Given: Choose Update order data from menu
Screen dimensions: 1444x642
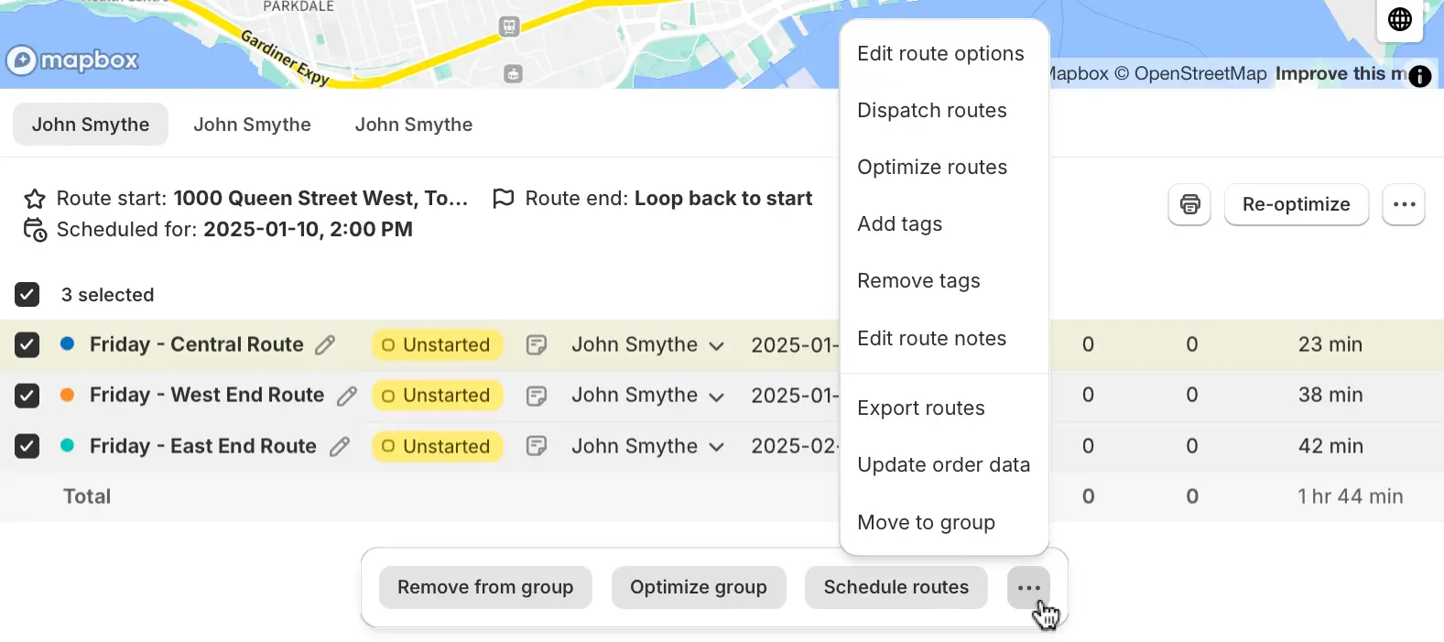Looking at the screenshot, I should pyautogui.click(x=944, y=465).
